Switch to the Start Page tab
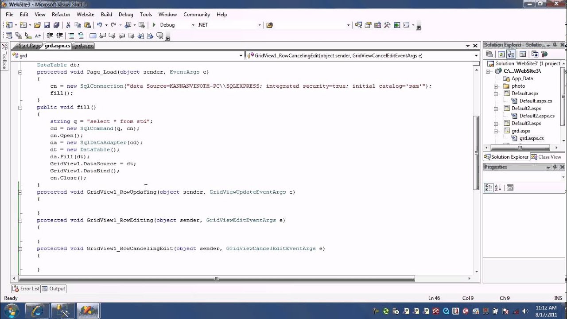The width and height of the screenshot is (567, 319). coord(29,46)
